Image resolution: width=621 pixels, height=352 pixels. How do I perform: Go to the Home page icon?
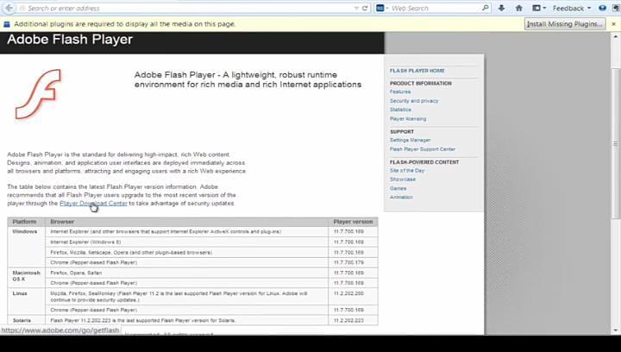[519, 8]
